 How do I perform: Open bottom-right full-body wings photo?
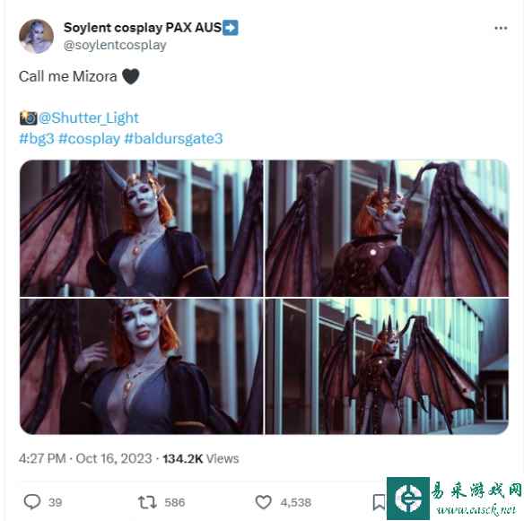point(387,367)
